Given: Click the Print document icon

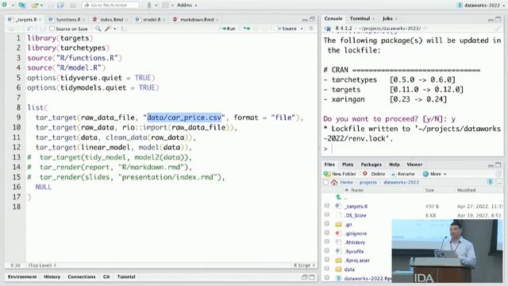Looking at the screenshot, I should tap(73, 6).
